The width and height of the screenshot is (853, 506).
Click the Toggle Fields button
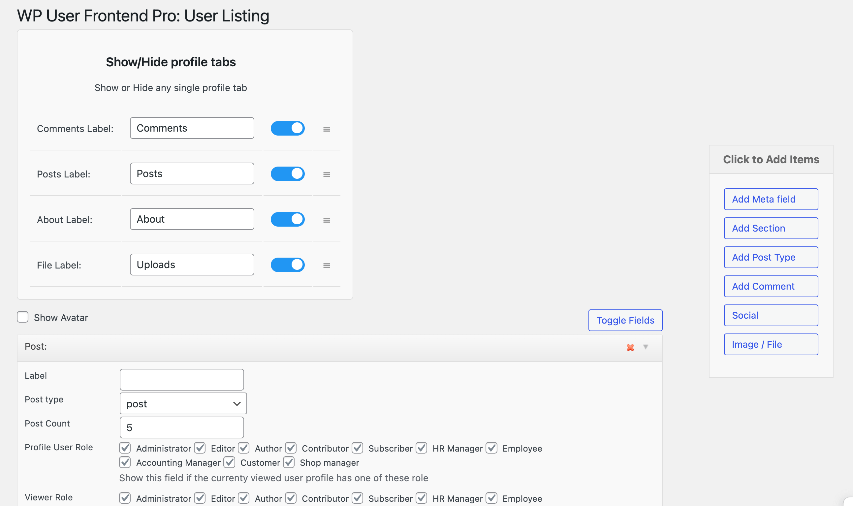[x=625, y=320]
